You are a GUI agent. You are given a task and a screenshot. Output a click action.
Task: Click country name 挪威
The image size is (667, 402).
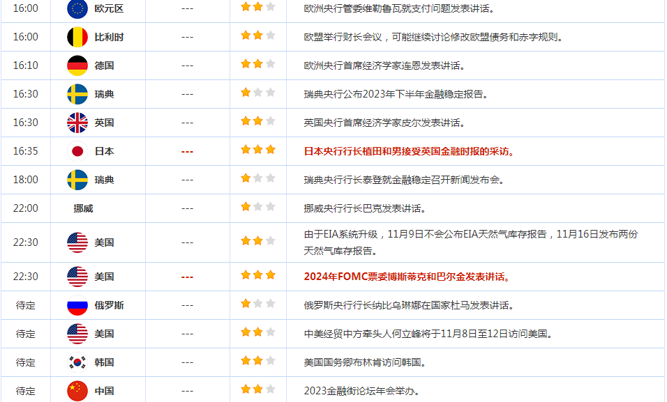(x=84, y=208)
